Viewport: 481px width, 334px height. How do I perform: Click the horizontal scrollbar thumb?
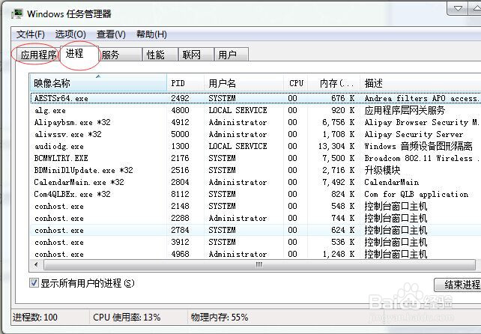click(259, 264)
